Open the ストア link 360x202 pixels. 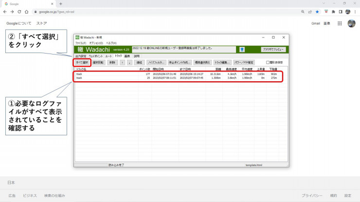(41, 23)
